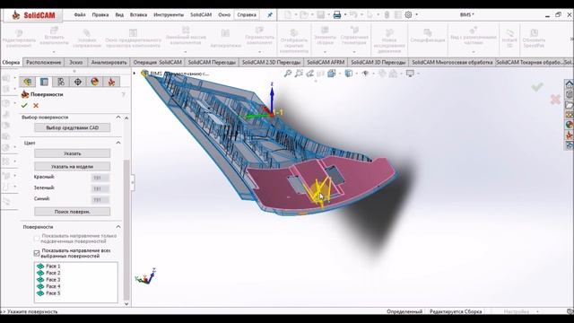The height and width of the screenshot is (323, 574).
Task: Cancel with the viewport red X corner icon
Action: 555,100
